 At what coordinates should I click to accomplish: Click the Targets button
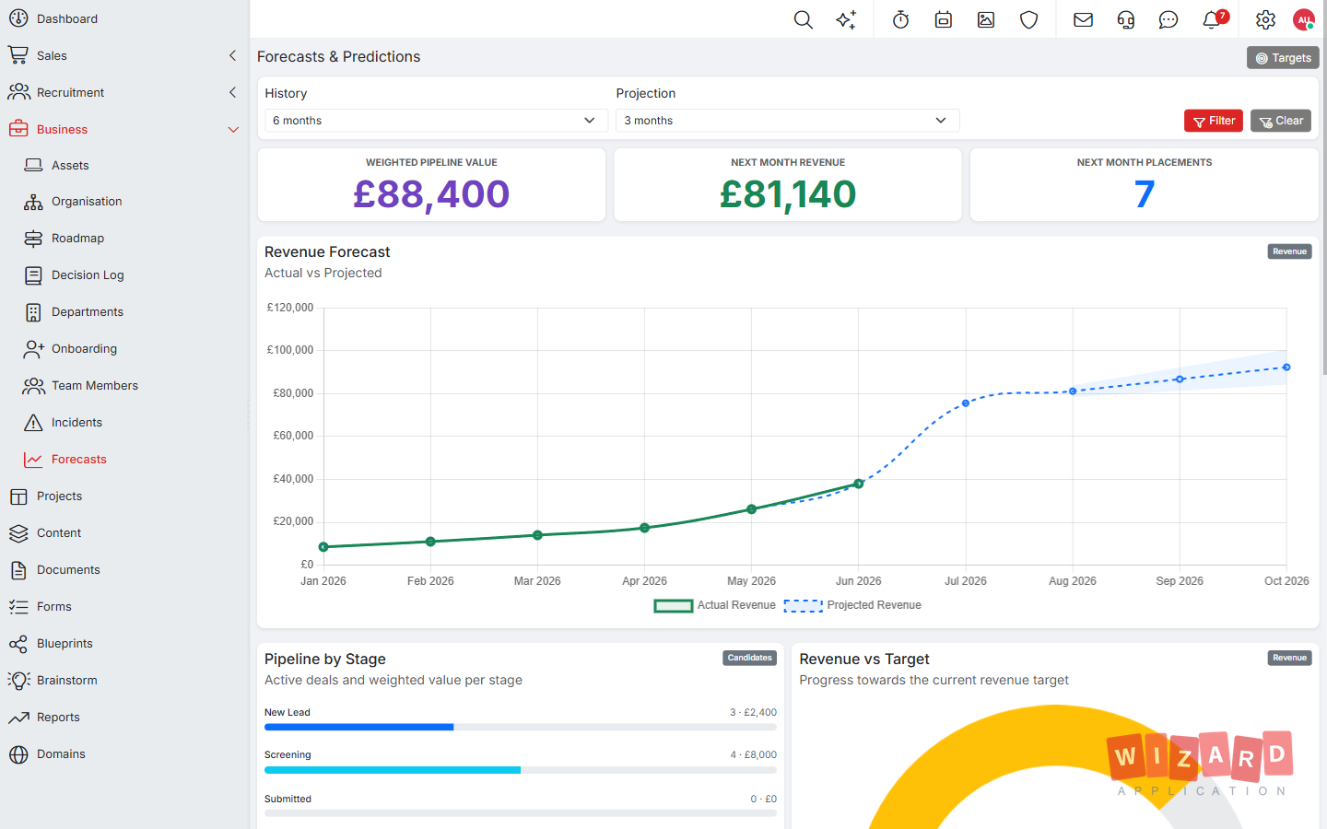(1283, 58)
